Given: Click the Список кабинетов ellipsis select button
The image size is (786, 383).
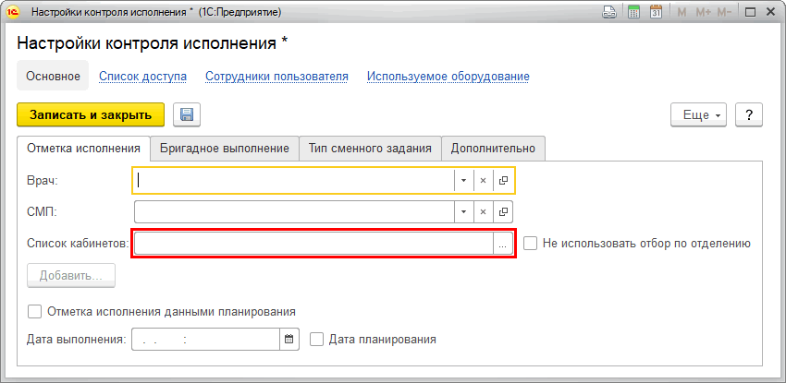Looking at the screenshot, I should point(503,244).
